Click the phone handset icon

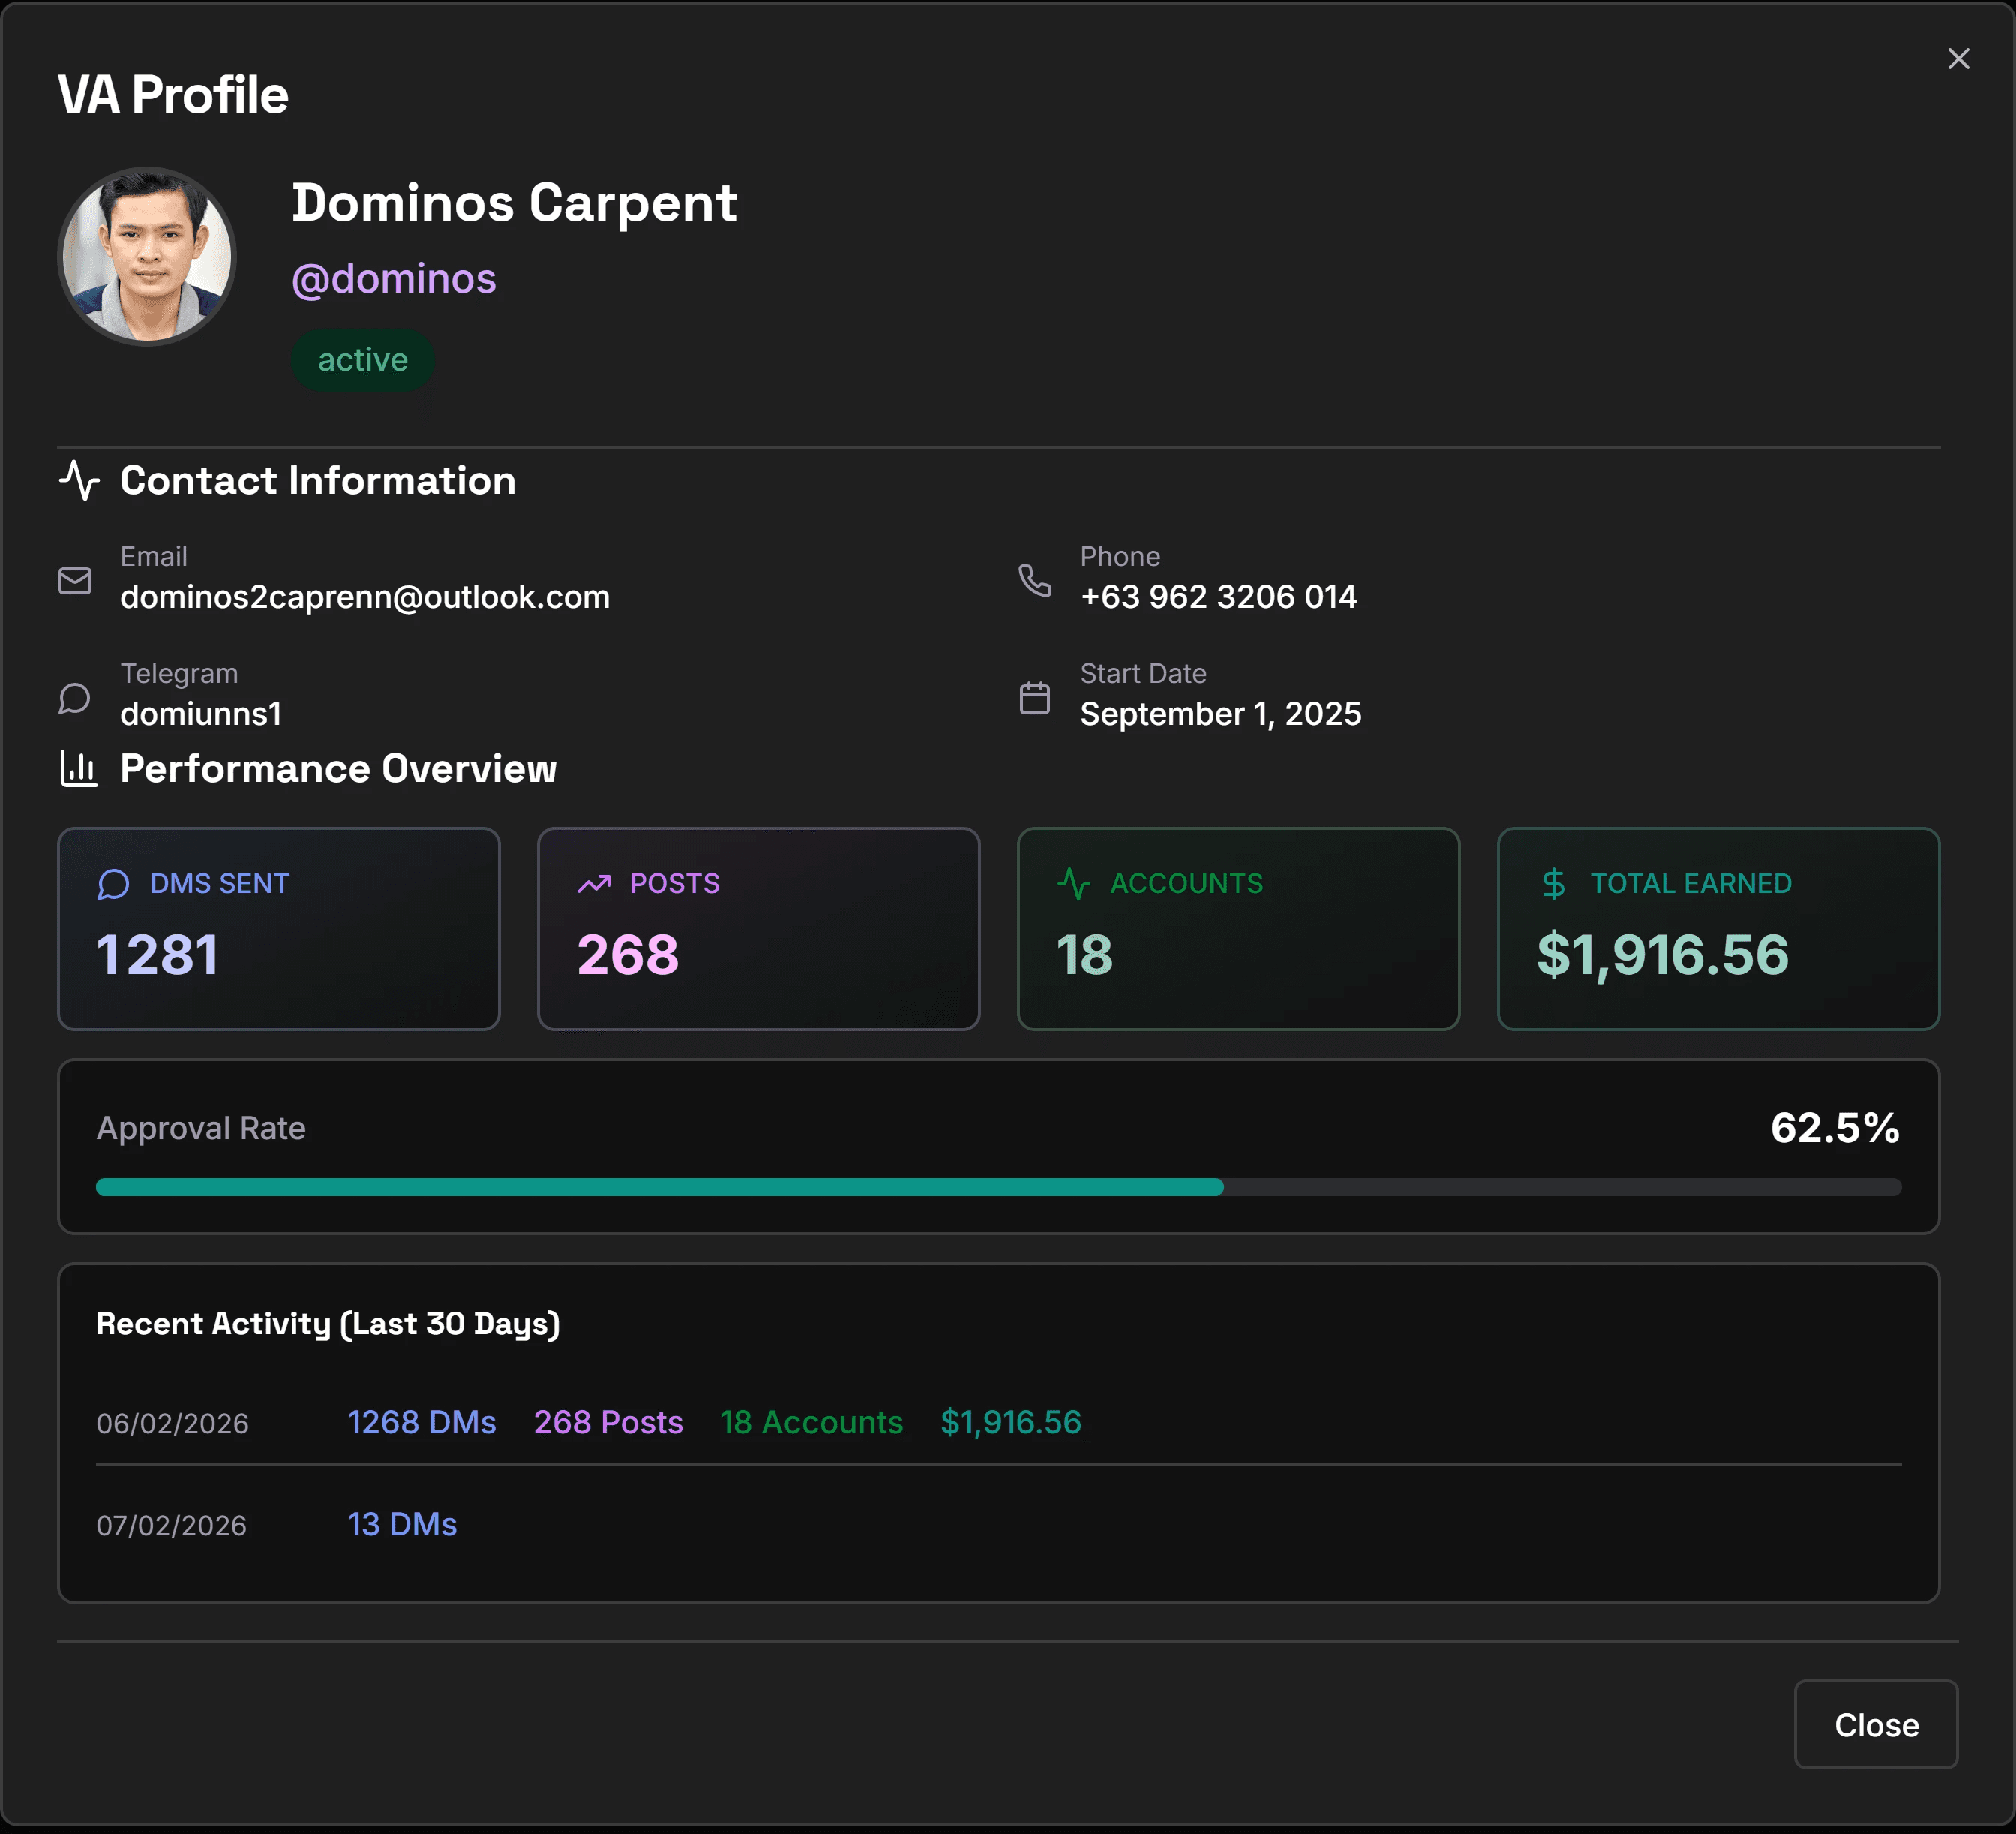1034,580
